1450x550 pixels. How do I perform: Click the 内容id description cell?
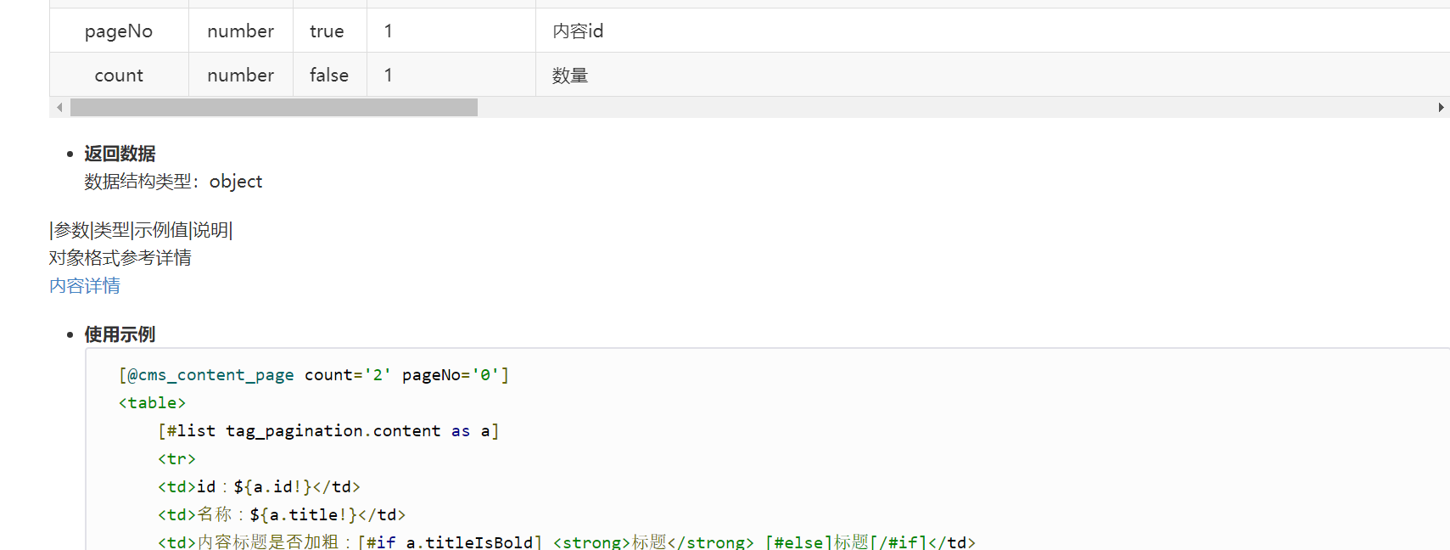(x=578, y=31)
